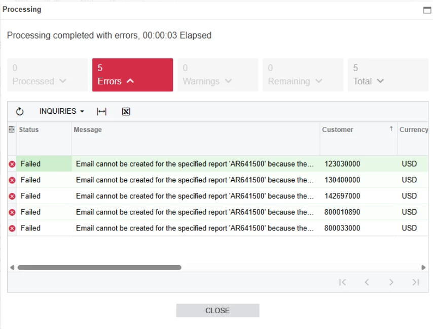Select the Failed status cell for 800010890
Screen dimensions: 433x329
pyautogui.click(x=44, y=212)
